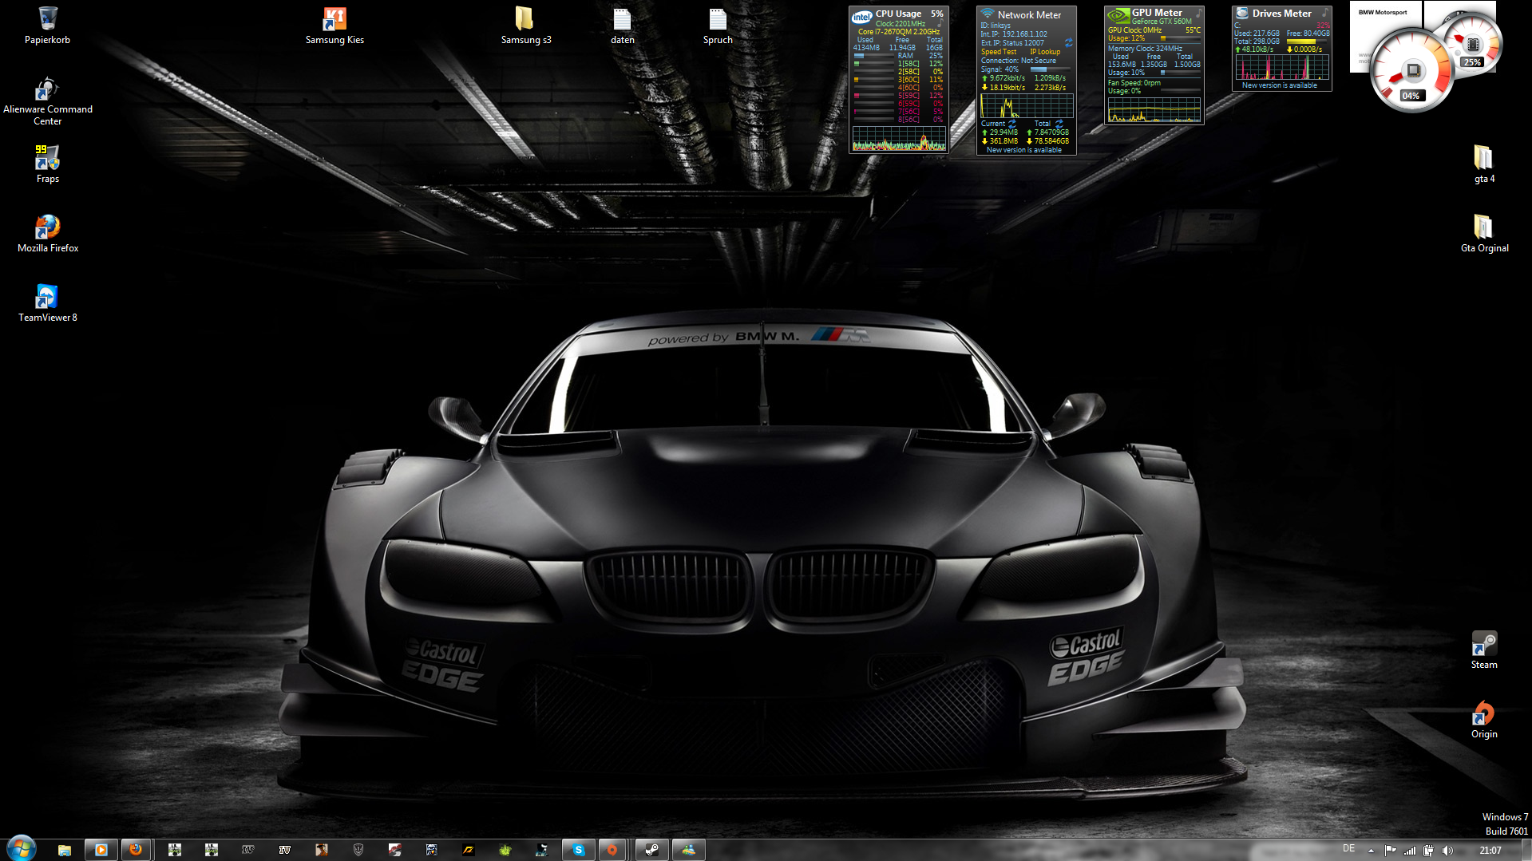This screenshot has height=861, width=1532.
Task: Launch the Steam desktop shortcut
Action: point(1484,650)
